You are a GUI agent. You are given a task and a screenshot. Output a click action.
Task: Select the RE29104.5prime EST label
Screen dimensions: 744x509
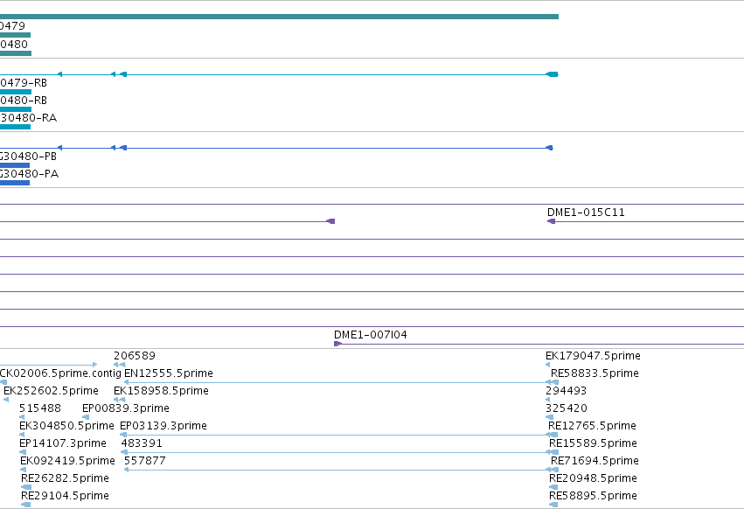tap(65, 496)
